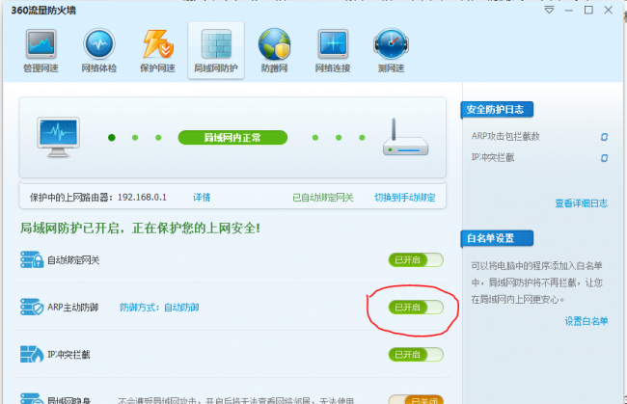Open the 防蹭网 globe shield icon
Image resolution: width=627 pixels, height=404 pixels.
click(x=274, y=51)
